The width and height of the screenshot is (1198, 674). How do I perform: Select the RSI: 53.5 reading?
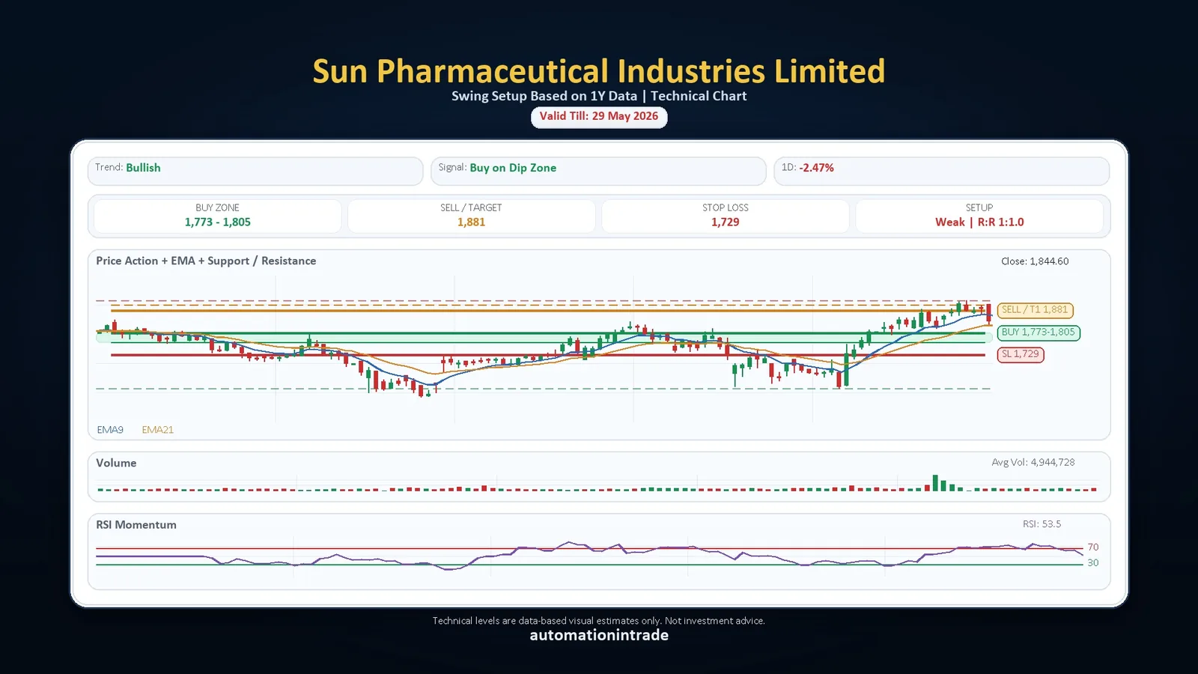point(1042,524)
